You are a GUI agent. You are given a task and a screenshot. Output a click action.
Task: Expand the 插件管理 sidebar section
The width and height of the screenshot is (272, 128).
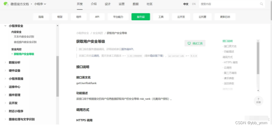coord(5,95)
